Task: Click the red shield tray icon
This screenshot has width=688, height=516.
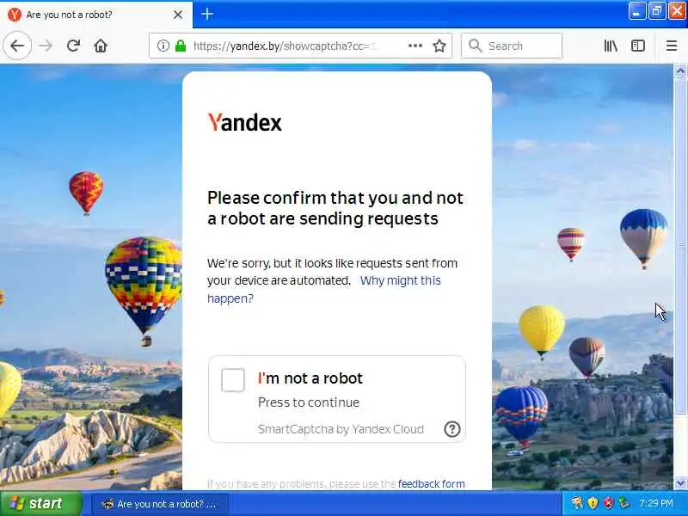Action: click(608, 503)
